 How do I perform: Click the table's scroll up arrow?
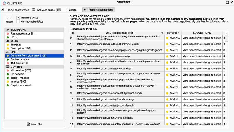226,33
